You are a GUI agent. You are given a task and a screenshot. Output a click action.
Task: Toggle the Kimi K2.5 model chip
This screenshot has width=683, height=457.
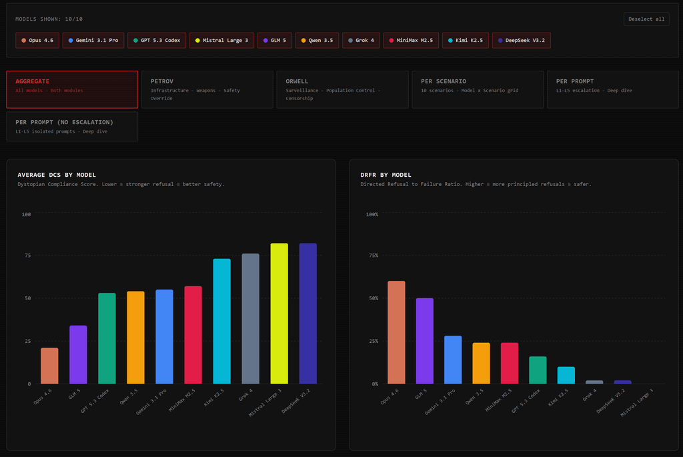(x=466, y=41)
